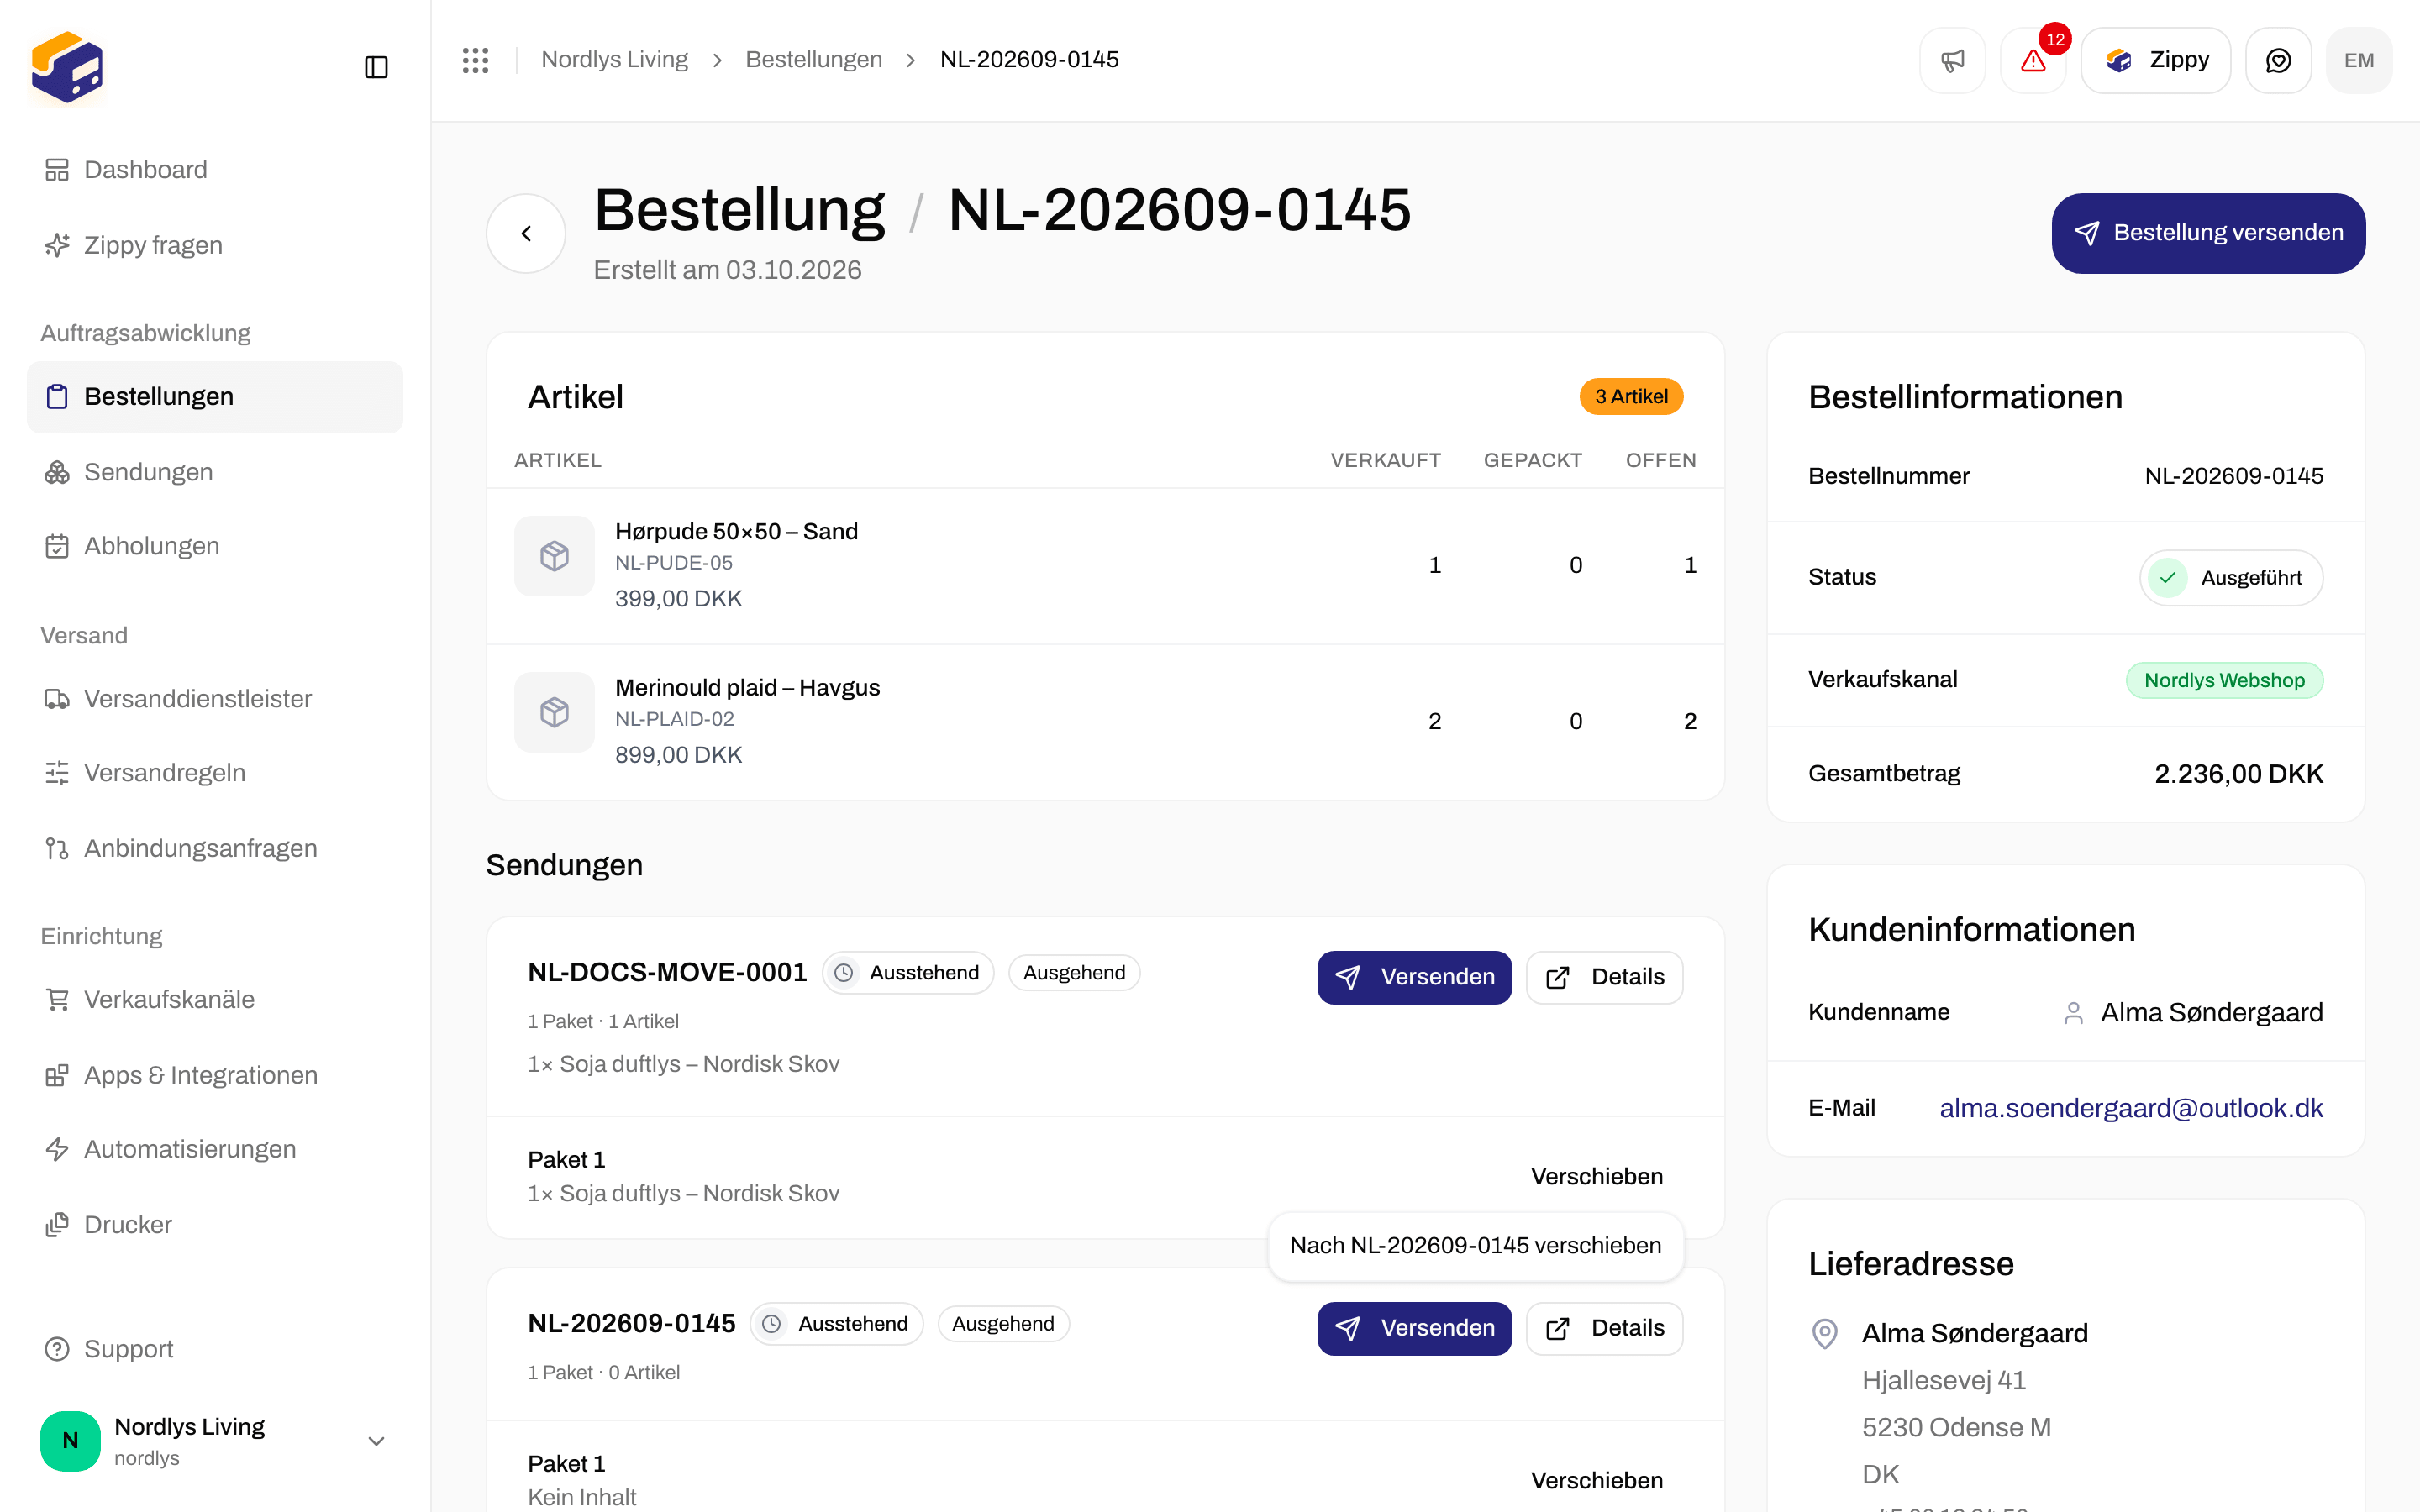
Task: Open Drucker in sidebar
Action: pos(215,1225)
